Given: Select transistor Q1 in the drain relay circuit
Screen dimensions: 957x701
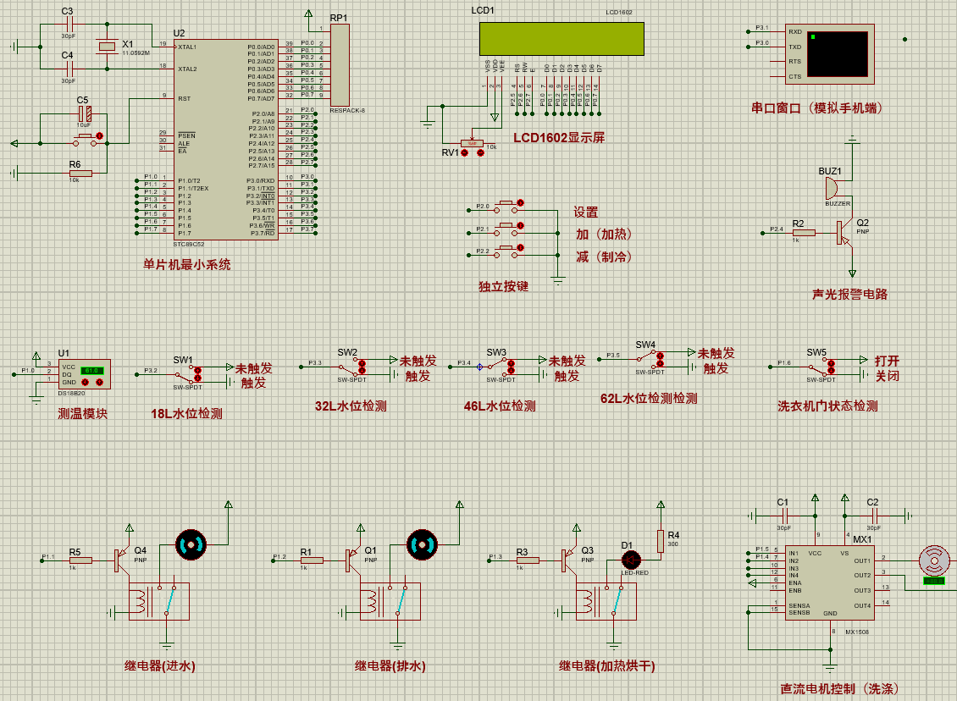Looking at the screenshot, I should point(352,561).
